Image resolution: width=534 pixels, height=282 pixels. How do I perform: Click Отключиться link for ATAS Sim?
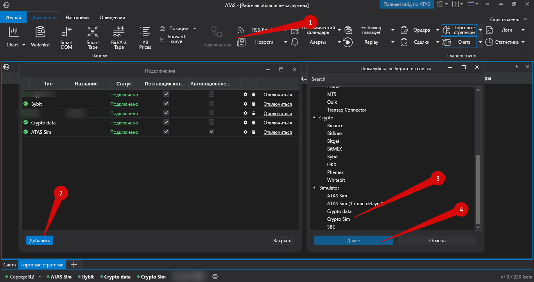click(278, 132)
